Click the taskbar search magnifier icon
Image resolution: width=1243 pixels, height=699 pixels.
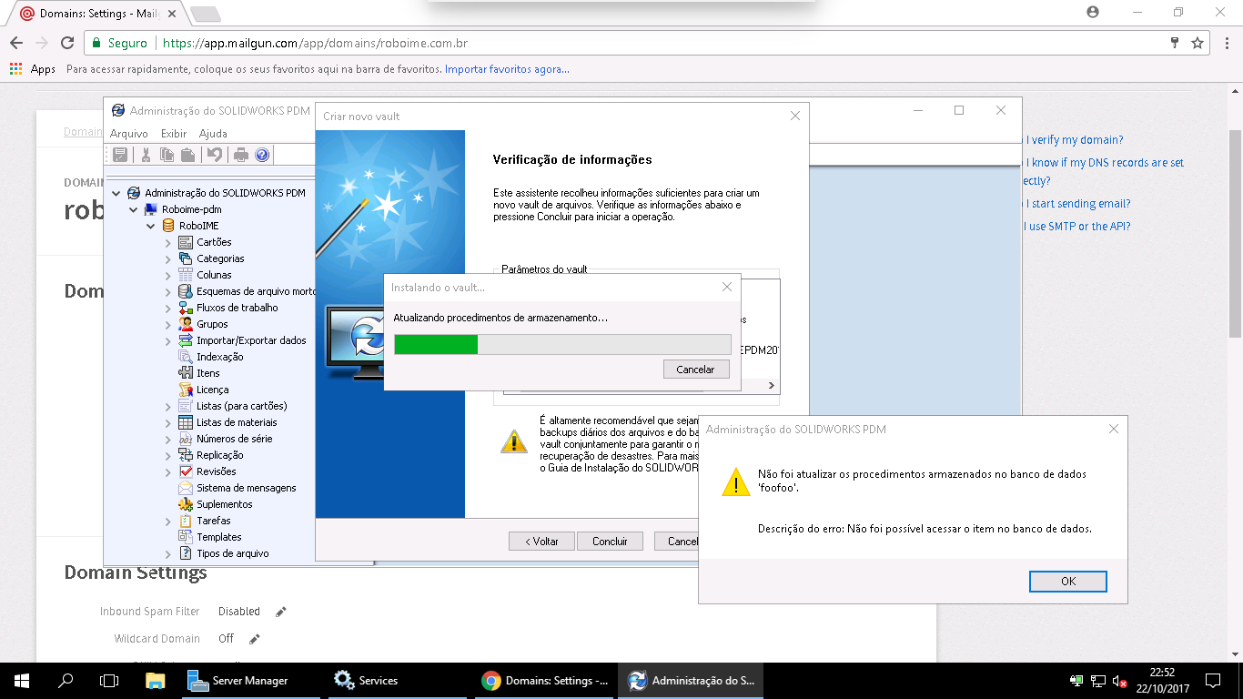pos(66,681)
